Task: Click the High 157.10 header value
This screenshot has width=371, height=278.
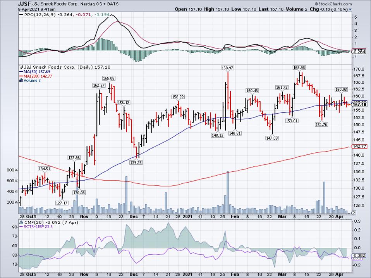Action: point(216,9)
